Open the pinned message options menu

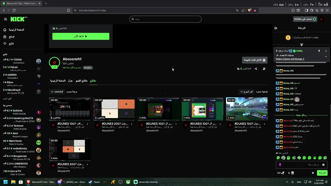pyautogui.click(x=326, y=51)
